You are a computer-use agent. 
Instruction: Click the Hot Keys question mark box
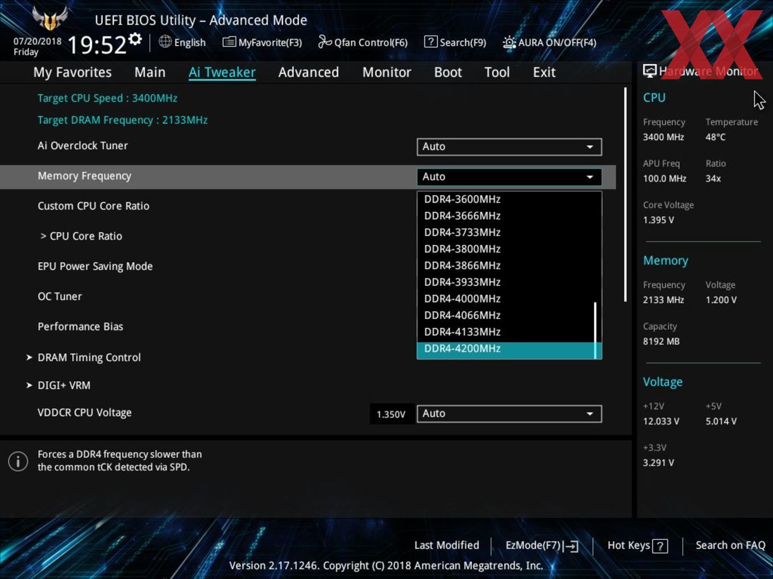(660, 546)
